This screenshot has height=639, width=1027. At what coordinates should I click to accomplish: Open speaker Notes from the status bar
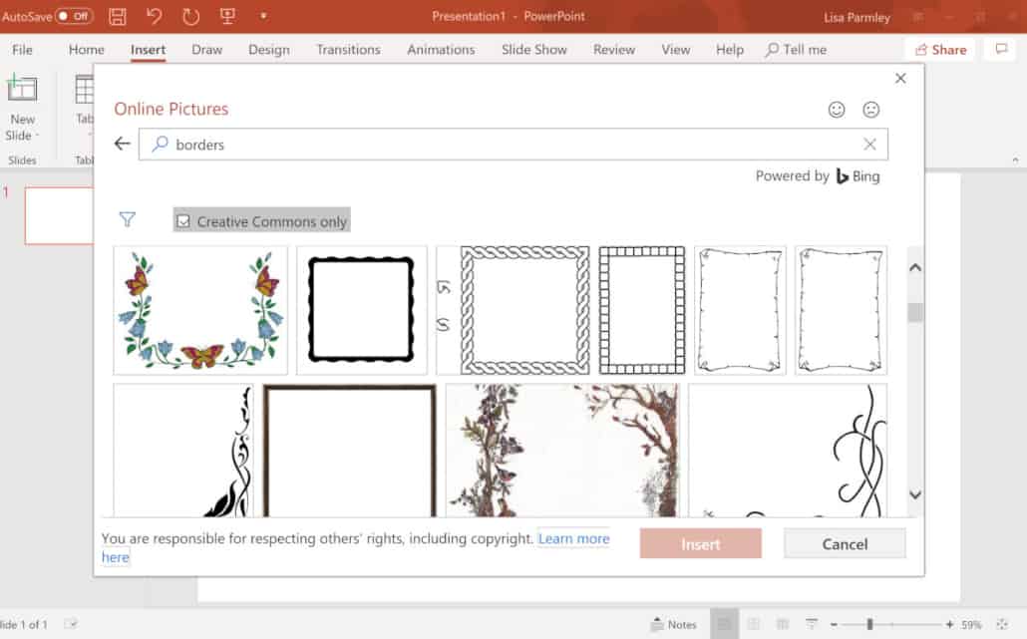[x=674, y=624]
